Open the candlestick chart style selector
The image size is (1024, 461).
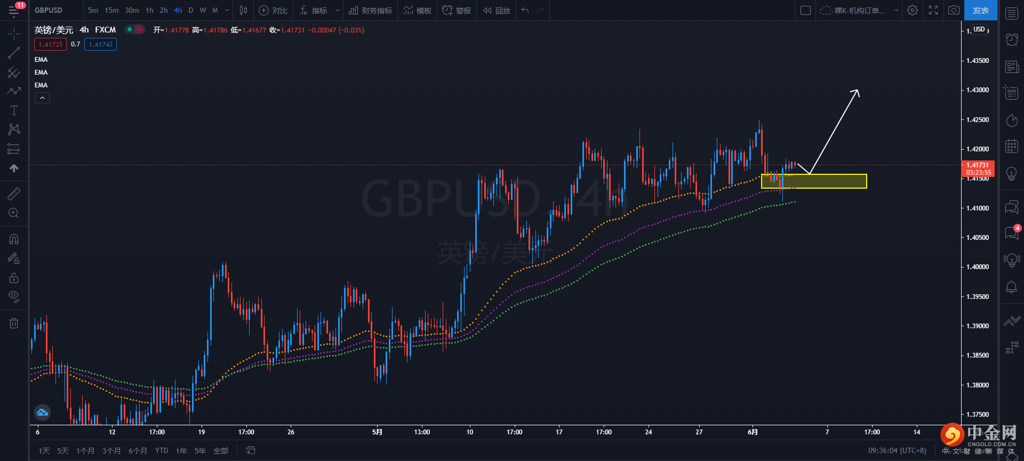[x=243, y=10]
